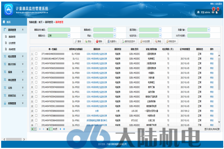224x149 pixels.
Task: Click the 状态变更 status change button
Action: [x=145, y=42]
